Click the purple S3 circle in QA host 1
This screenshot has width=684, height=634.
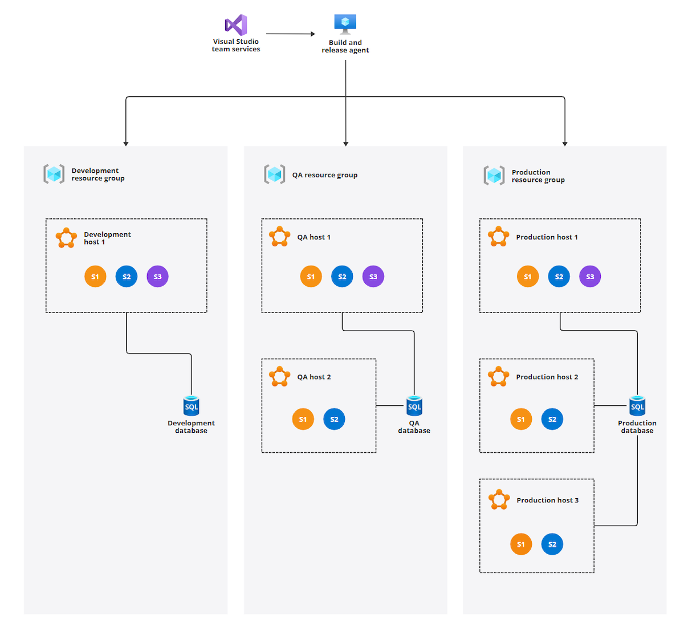coord(373,277)
